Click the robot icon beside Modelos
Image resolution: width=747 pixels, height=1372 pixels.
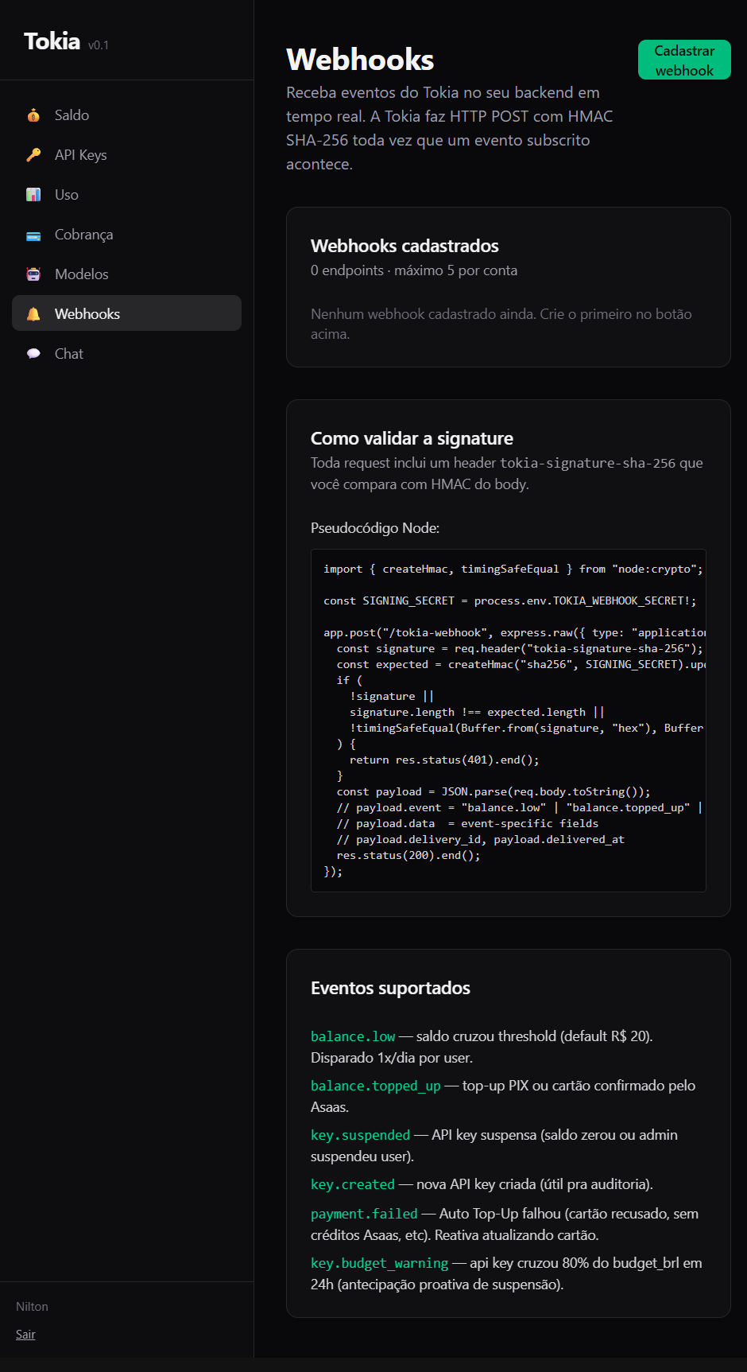point(33,274)
